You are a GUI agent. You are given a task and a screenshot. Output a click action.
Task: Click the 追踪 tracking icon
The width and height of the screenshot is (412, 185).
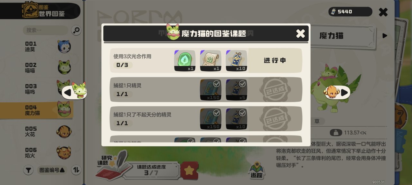pyautogui.click(x=257, y=170)
